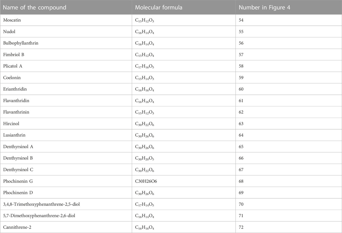Screen dimensions: 342x233
Task: Select the Coelonin name cell
Action: [12, 78]
